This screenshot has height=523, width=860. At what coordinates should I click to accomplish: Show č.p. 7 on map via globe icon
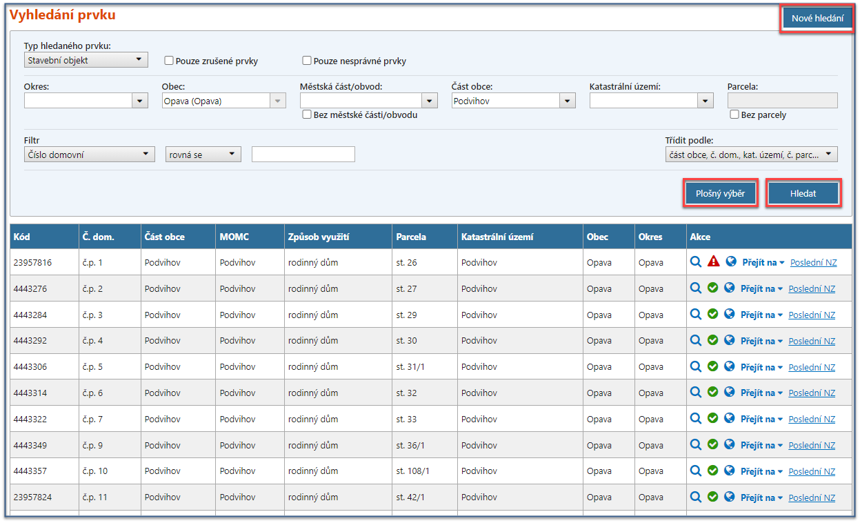[729, 419]
